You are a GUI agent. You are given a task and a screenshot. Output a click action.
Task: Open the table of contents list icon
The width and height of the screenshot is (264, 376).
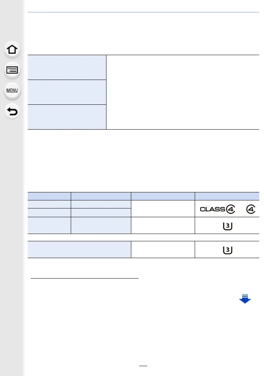12,70
